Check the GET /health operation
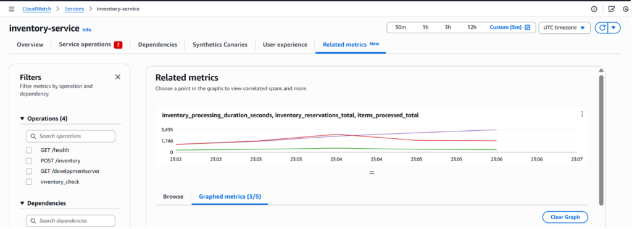 click(29, 150)
